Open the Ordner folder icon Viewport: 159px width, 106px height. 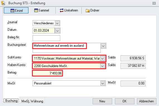coord(87,10)
